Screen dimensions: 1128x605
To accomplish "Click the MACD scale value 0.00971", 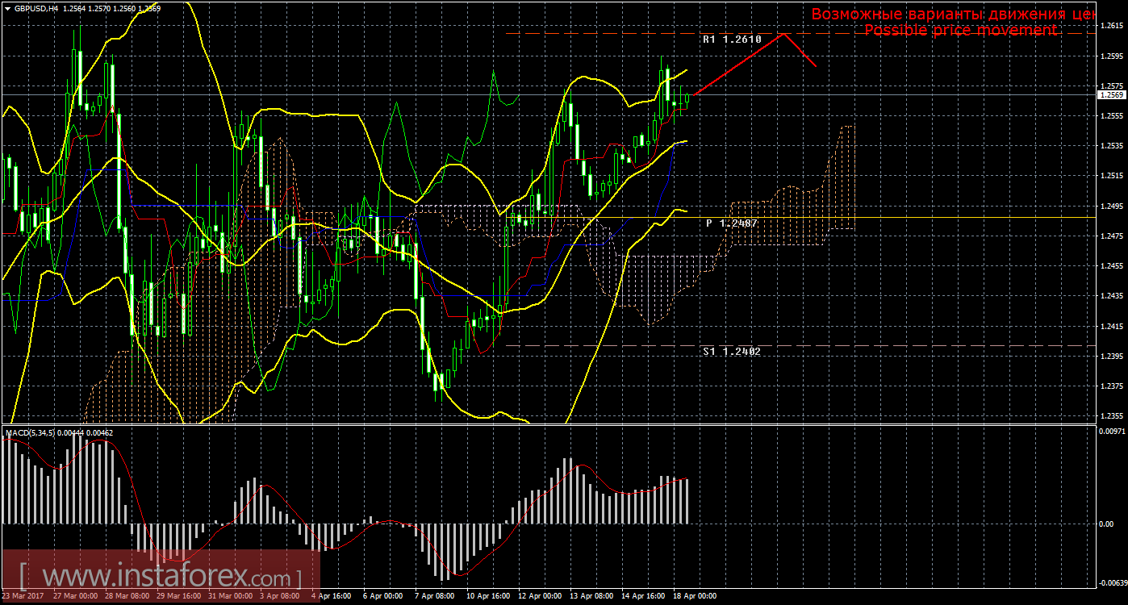I will pyautogui.click(x=1111, y=432).
